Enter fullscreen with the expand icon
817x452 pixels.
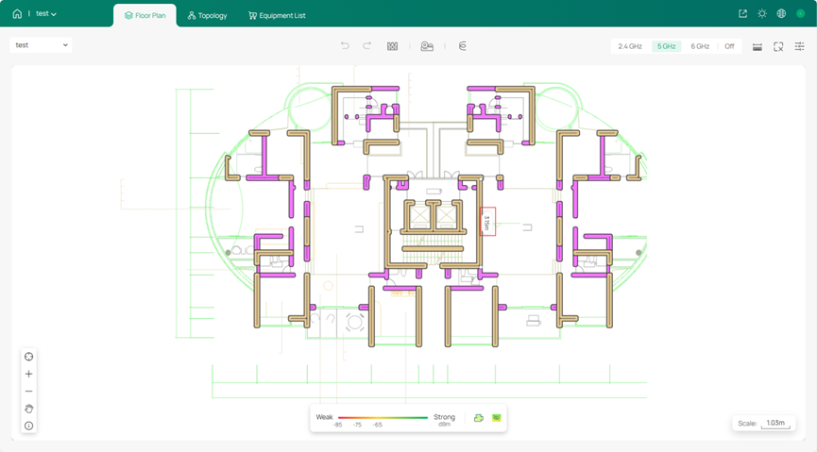(x=778, y=46)
